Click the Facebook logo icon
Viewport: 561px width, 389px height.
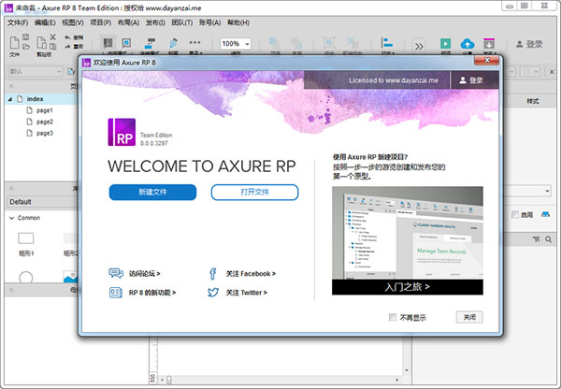point(213,273)
